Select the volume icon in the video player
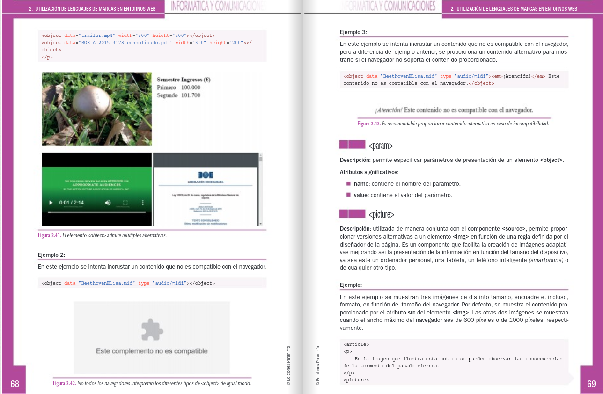This screenshot has width=603, height=394. (108, 202)
